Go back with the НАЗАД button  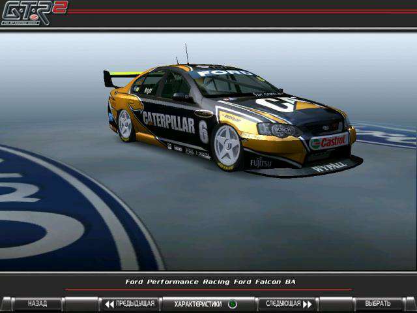[38, 304]
